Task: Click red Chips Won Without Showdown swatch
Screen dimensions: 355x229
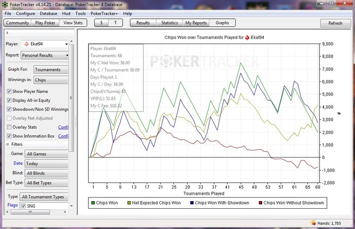Action: [260, 203]
